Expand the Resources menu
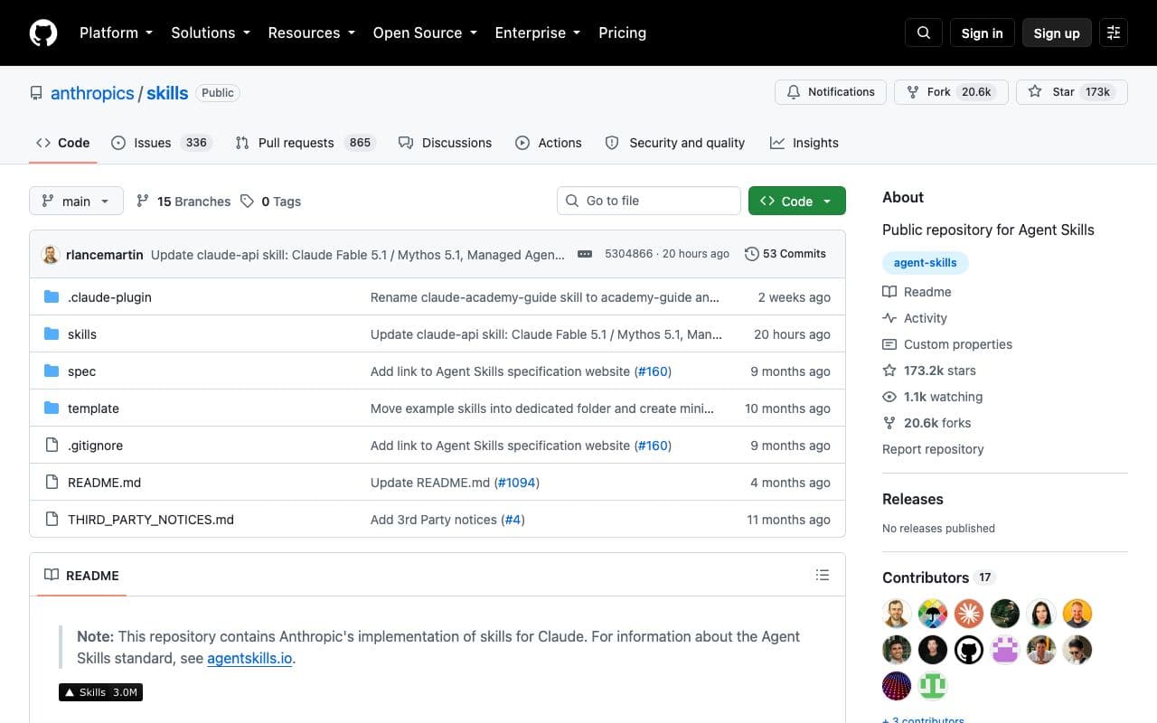The width and height of the screenshot is (1157, 723). click(x=311, y=33)
